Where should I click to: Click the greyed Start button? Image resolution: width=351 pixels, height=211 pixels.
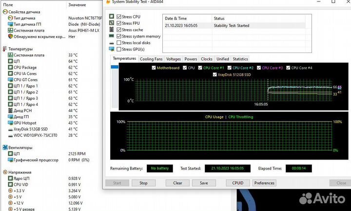[117, 183]
